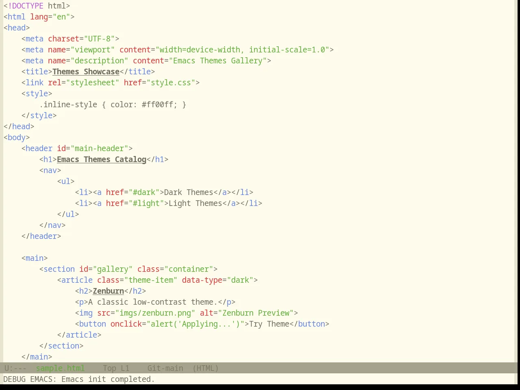Click the "theme-item" class value
This screenshot has height=390, width=520.
coord(151,280)
